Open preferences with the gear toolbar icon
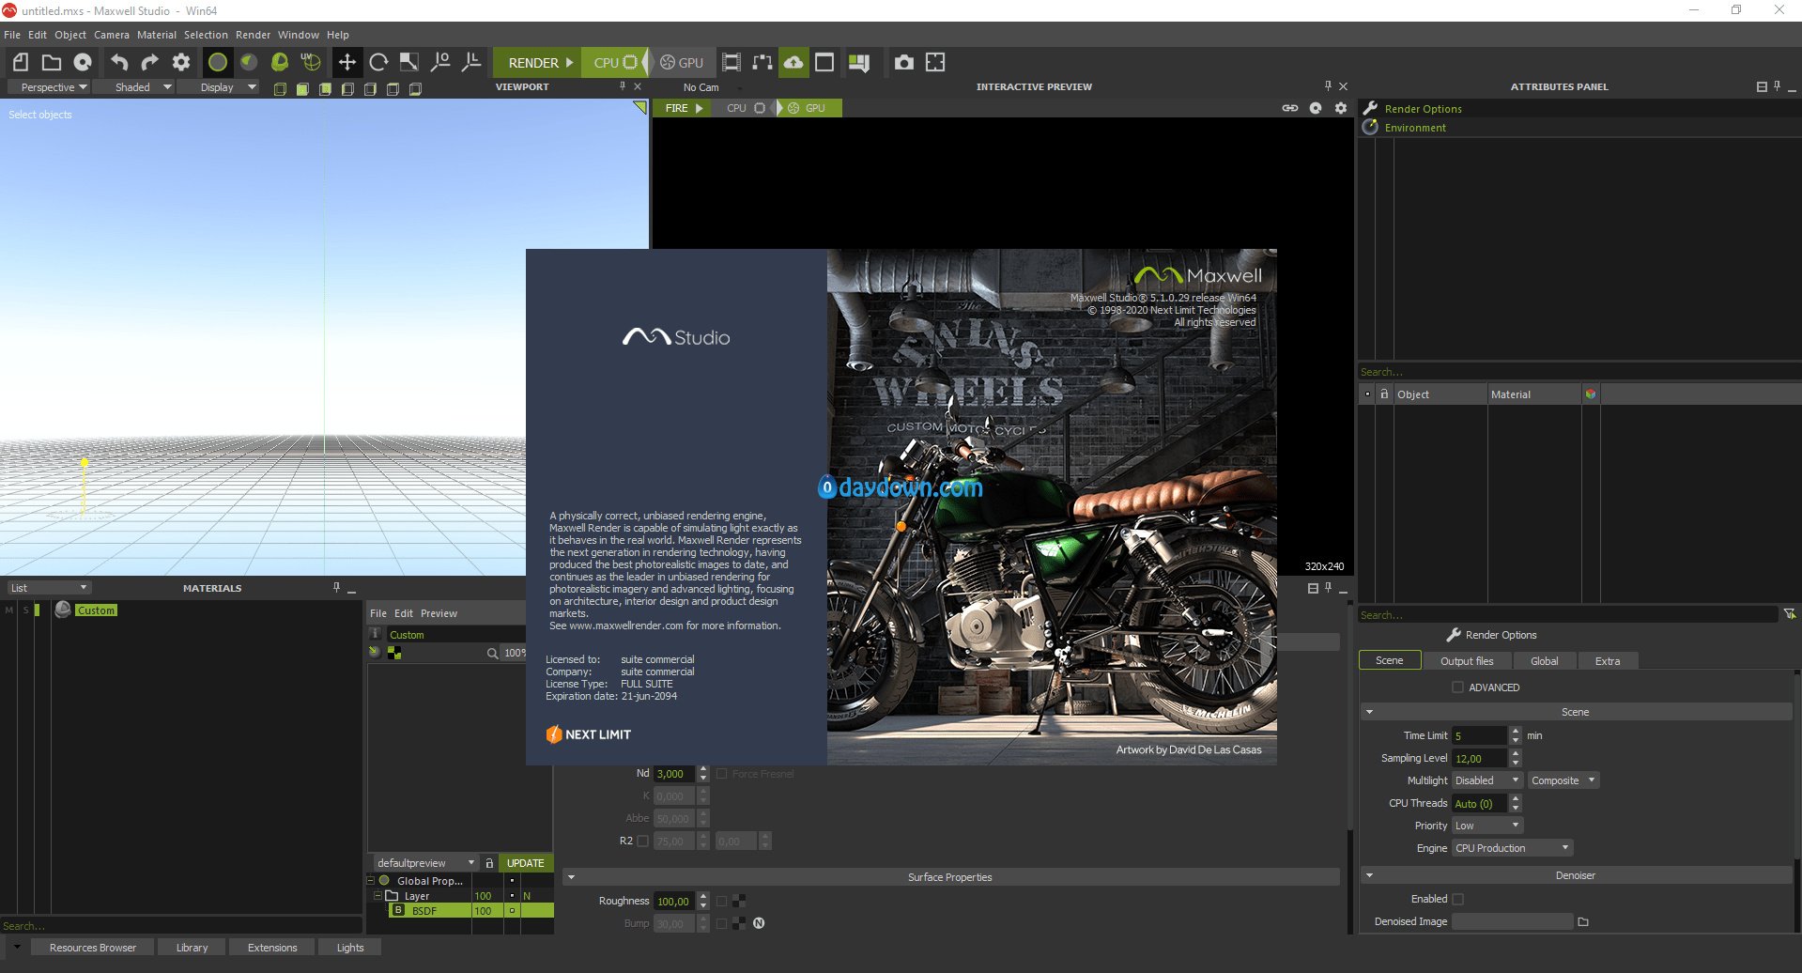Image resolution: width=1802 pixels, height=973 pixels. [x=181, y=62]
